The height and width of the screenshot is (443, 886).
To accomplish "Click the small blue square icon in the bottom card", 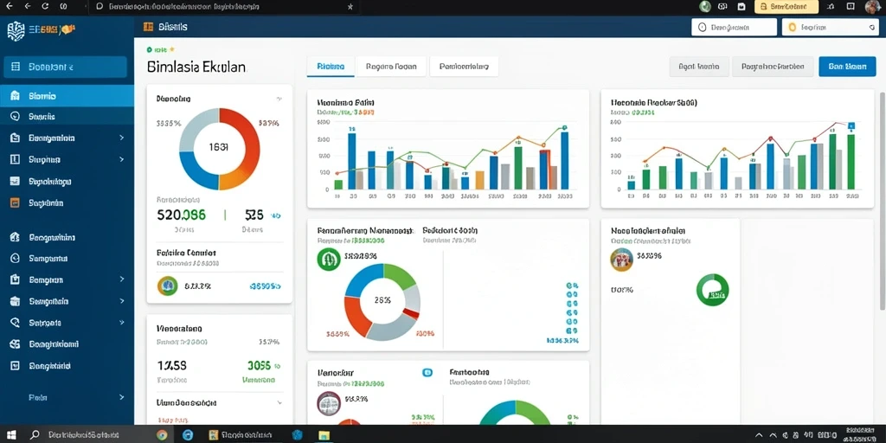I will [427, 372].
